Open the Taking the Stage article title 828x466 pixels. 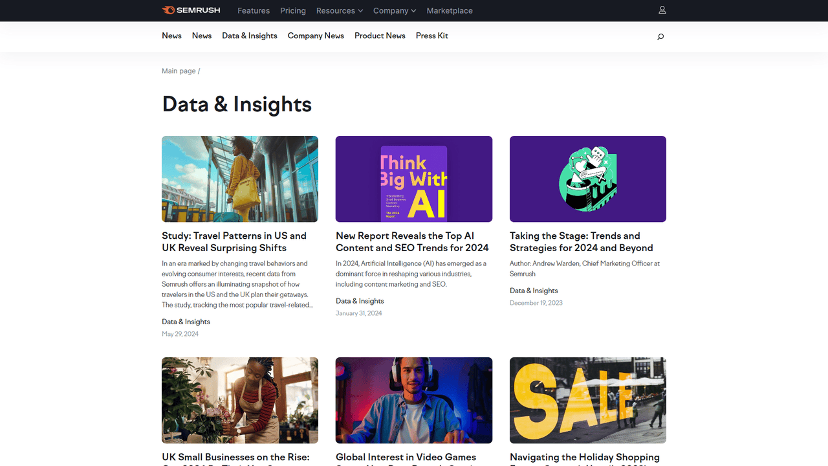(x=581, y=241)
